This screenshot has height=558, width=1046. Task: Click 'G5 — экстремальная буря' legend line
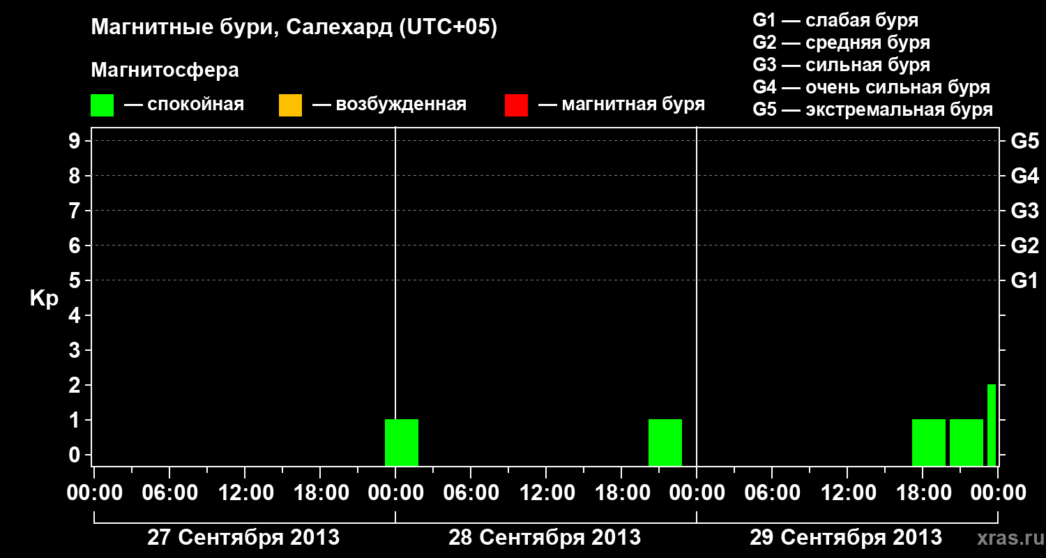coord(872,110)
